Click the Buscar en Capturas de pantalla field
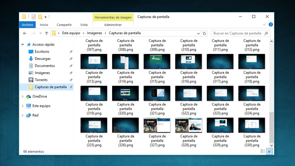This screenshot has width=295, height=166. click(241, 33)
